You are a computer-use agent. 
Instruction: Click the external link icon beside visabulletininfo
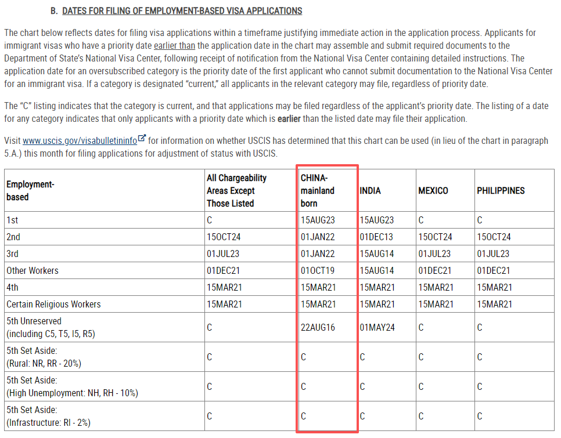coord(142,140)
